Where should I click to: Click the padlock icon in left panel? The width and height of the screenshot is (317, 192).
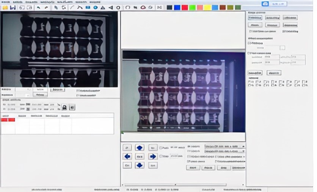click(64, 108)
